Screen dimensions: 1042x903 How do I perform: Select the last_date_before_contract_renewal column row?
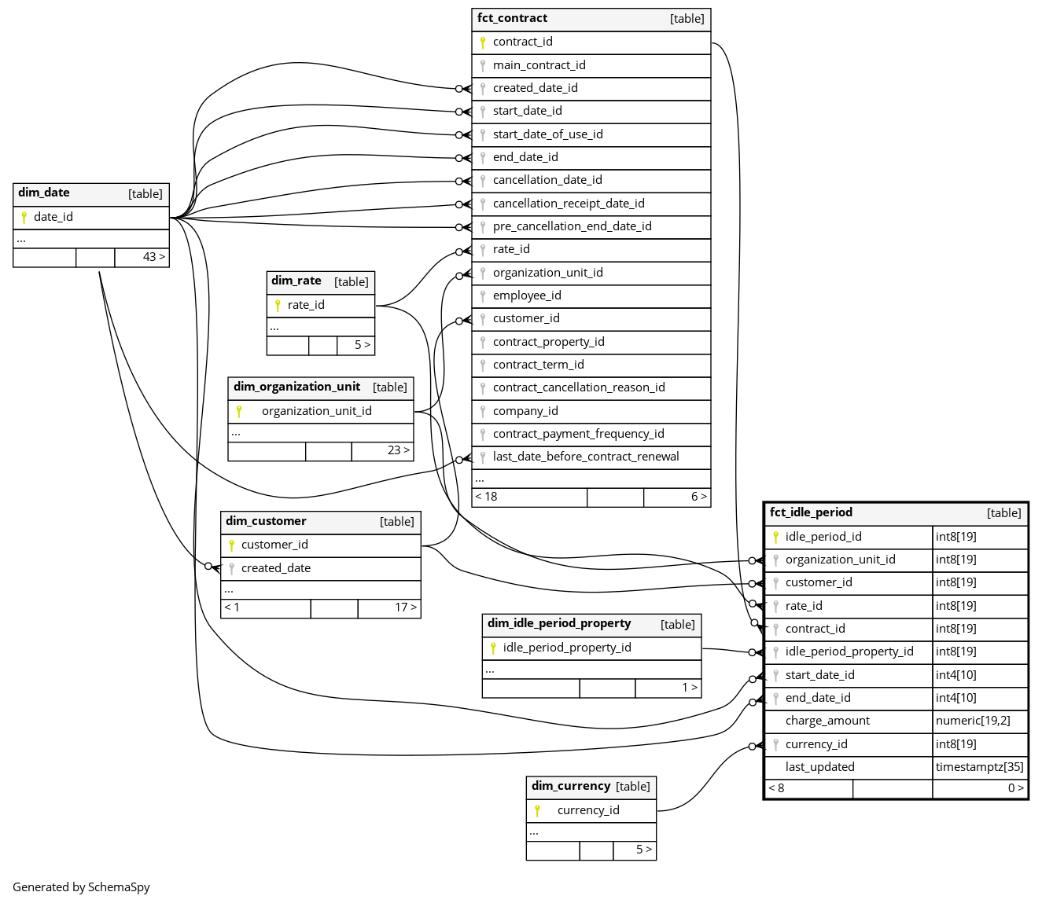586,457
